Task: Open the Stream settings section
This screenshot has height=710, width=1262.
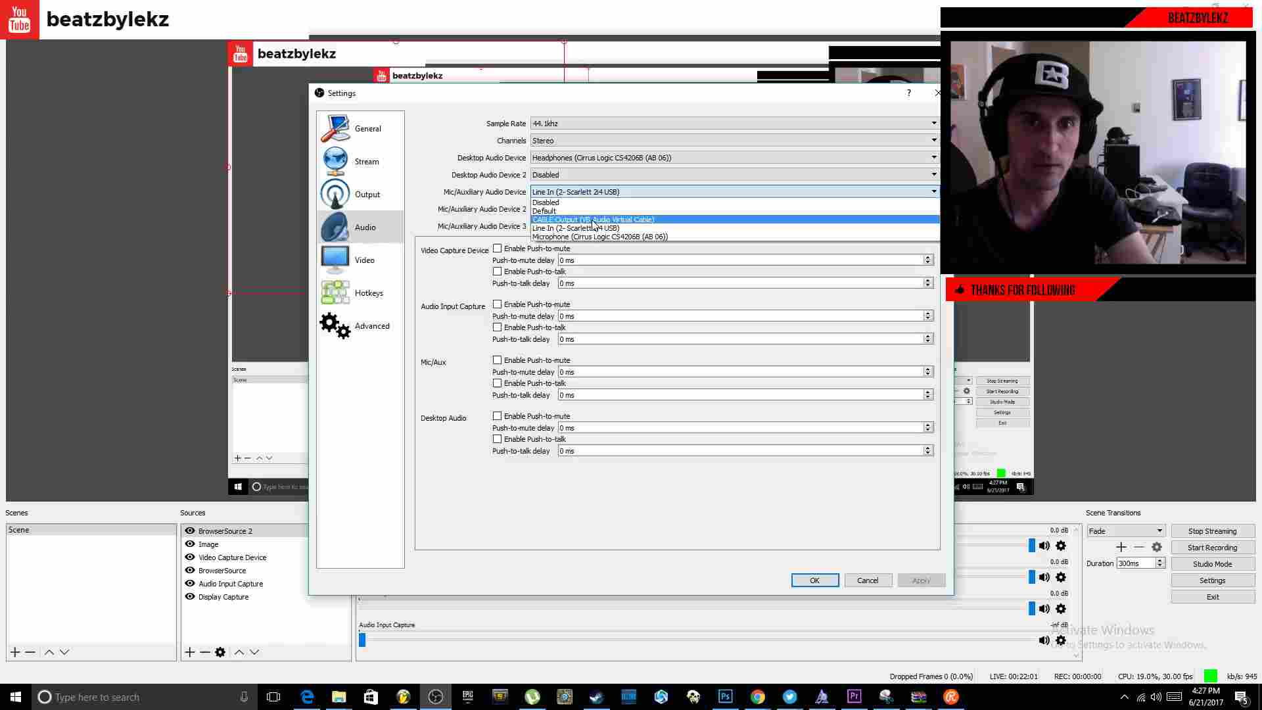Action: [x=360, y=161]
